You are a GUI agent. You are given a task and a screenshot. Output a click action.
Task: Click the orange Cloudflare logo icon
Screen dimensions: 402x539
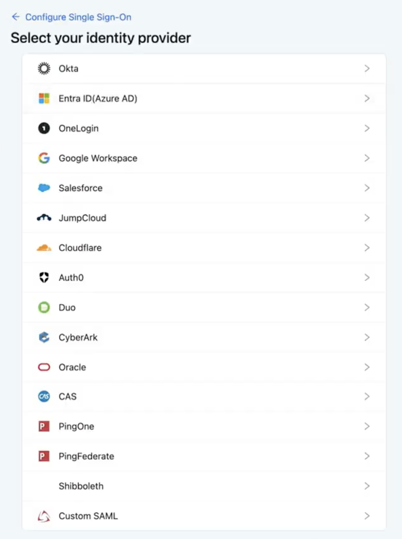coord(44,248)
